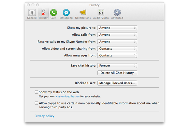
Task: Change Allow video and screen sharing dropdown
Action: pyautogui.click(x=117, y=49)
